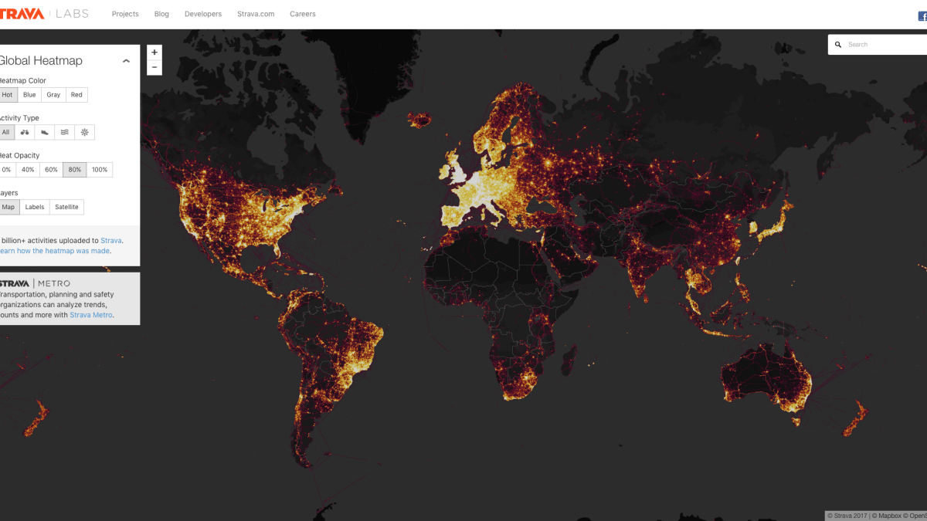Select the water activity waves icon
Screen dimensions: 927x521
pyautogui.click(x=65, y=132)
